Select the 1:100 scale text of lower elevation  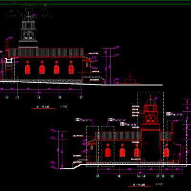point(159,184)
